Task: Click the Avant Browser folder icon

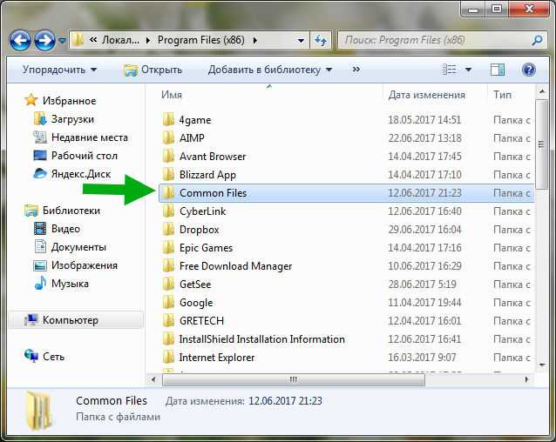Action: pyautogui.click(x=168, y=157)
